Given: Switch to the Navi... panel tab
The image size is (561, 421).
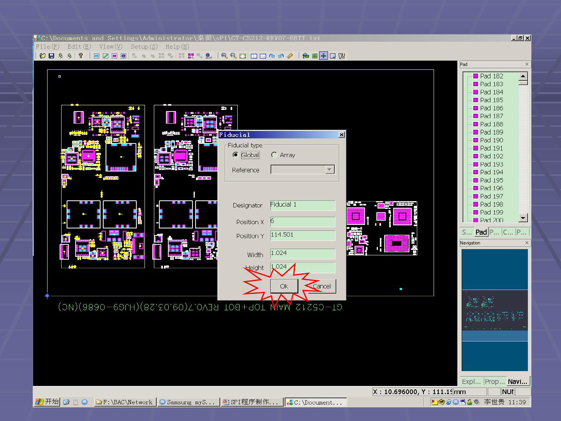Looking at the screenshot, I should click(x=517, y=382).
